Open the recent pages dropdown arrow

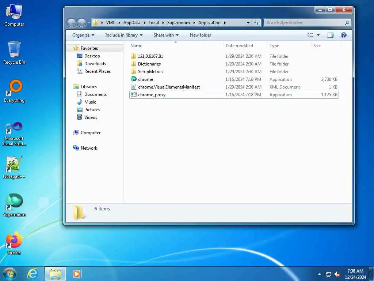(x=89, y=23)
